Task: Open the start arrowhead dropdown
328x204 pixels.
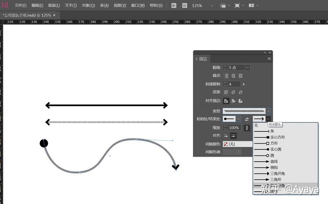Action: click(x=238, y=119)
